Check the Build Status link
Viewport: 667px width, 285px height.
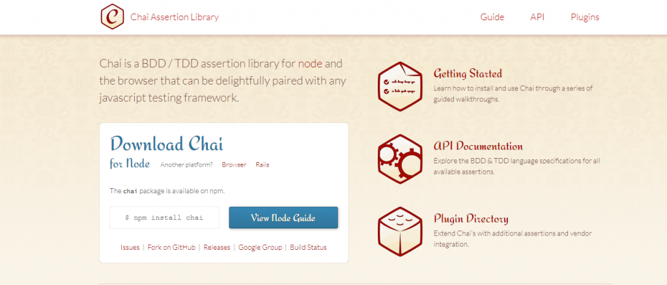308,247
